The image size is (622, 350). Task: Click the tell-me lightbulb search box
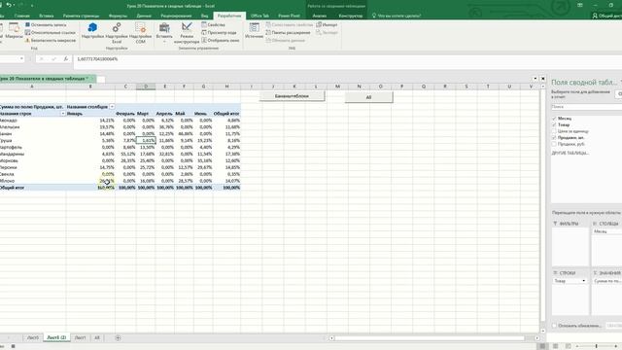click(396, 16)
